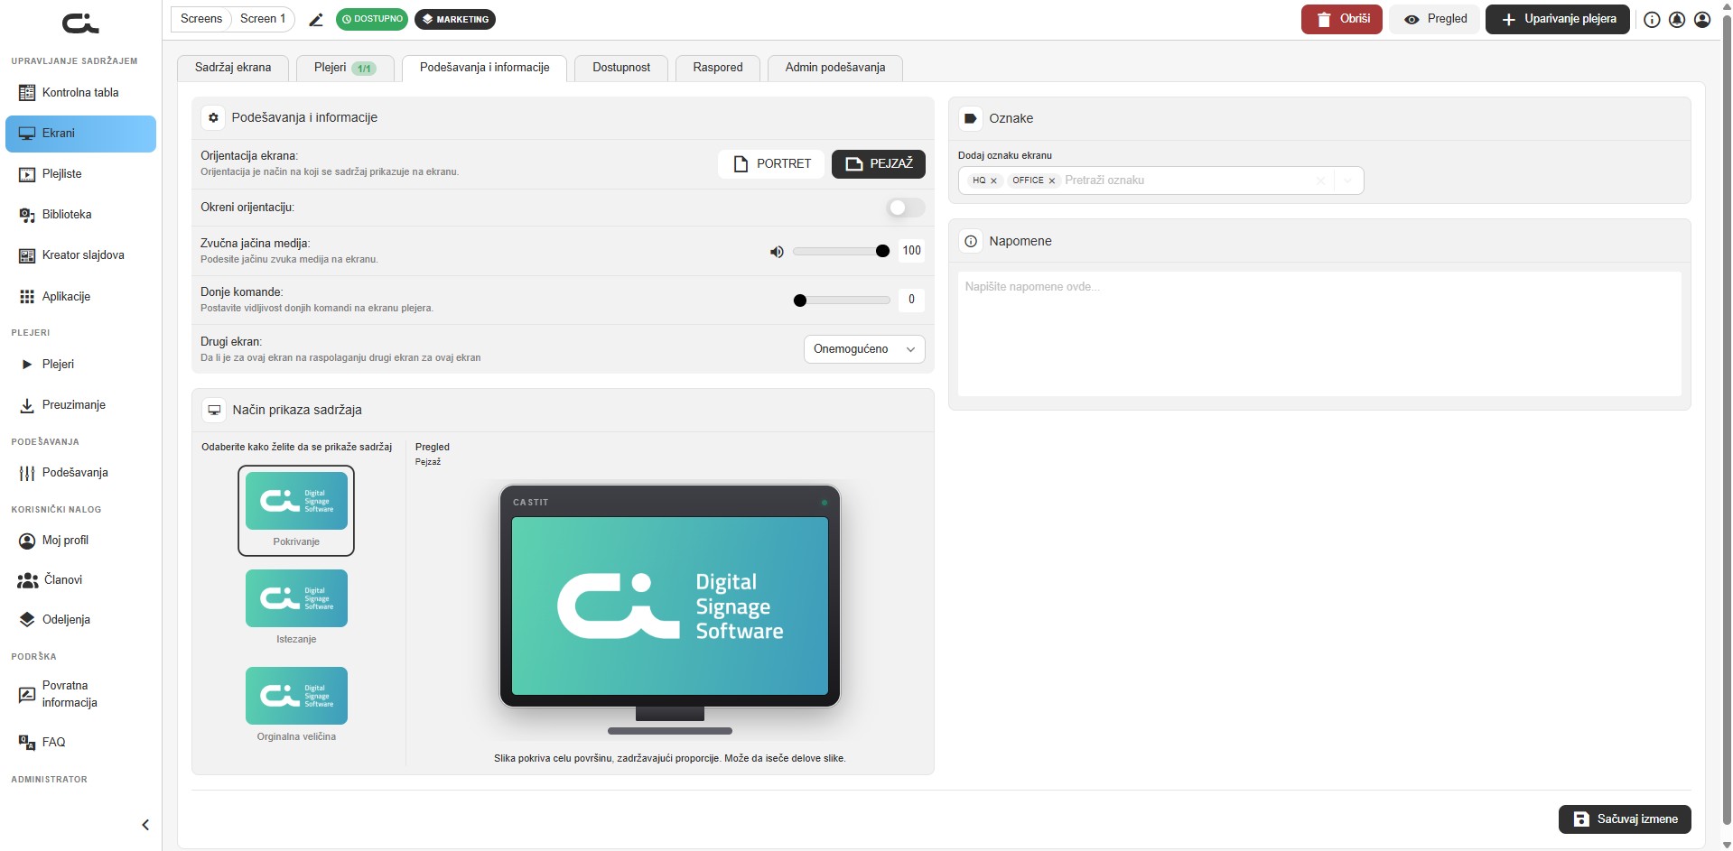The image size is (1733, 851).
Task: Click the screen preview image
Action: [670, 606]
